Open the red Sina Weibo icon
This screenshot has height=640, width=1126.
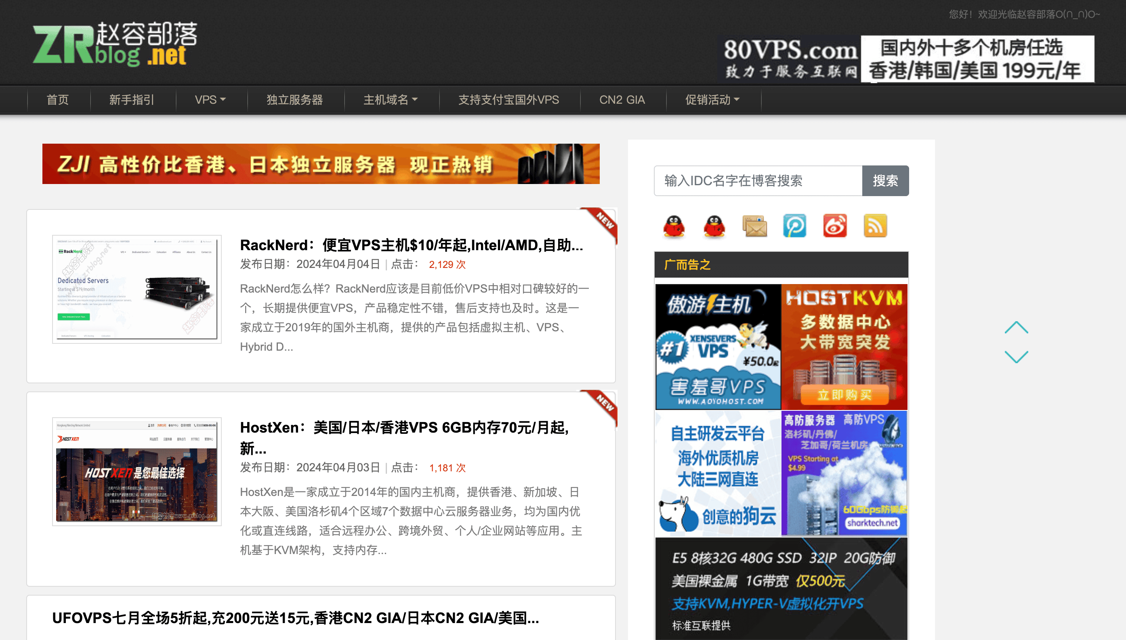835,226
